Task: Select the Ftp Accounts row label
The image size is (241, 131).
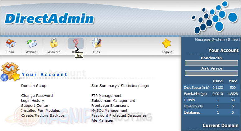Action: pyautogui.click(x=193, y=106)
